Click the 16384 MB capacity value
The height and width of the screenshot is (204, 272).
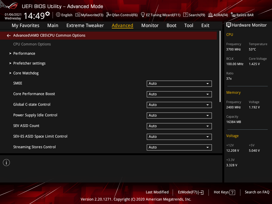[x=234, y=122]
